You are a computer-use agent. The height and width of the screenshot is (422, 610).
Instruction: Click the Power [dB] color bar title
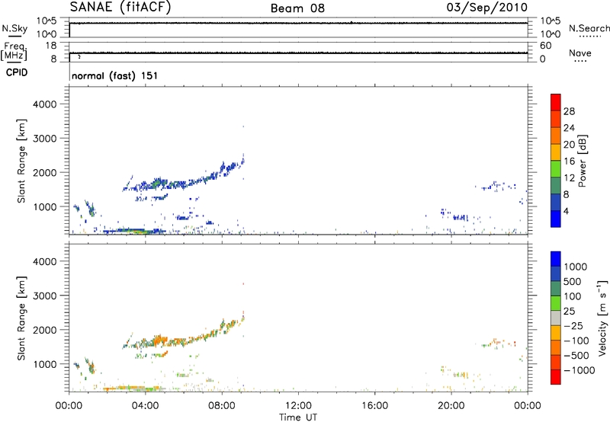(x=582, y=161)
